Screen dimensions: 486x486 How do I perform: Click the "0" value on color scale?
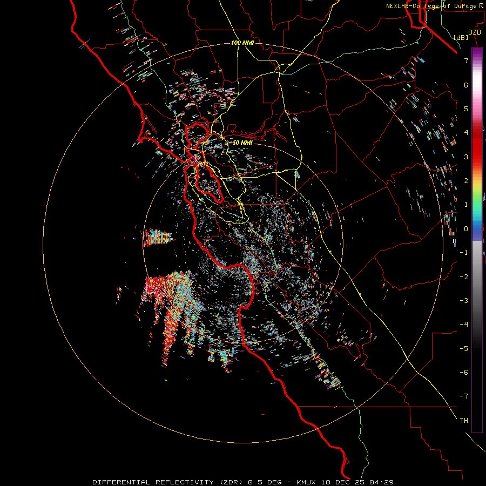pos(466,229)
